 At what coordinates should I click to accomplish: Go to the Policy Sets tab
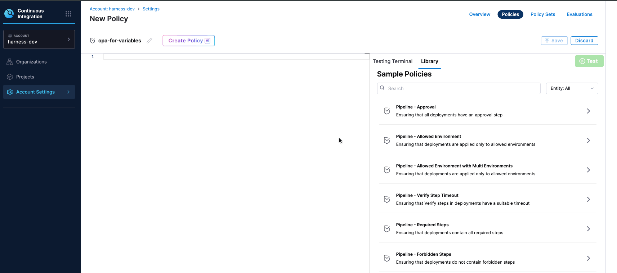click(542, 14)
